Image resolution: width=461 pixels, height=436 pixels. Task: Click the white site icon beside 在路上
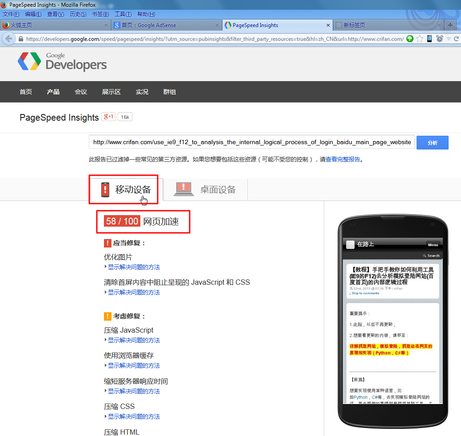[350, 244]
